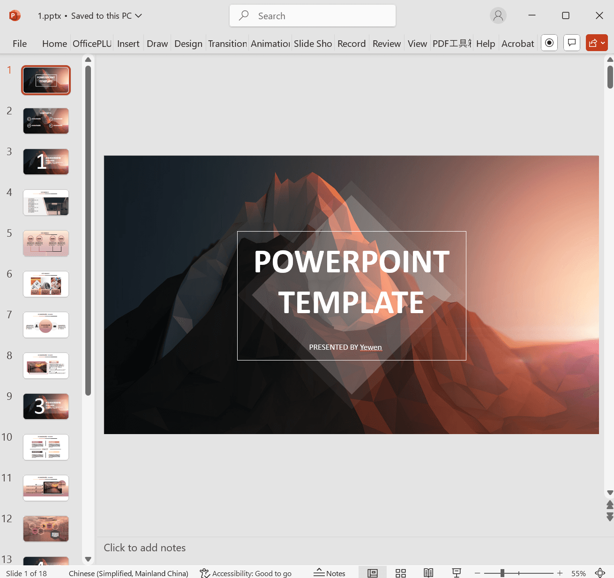614x578 pixels.
Task: Select slide 11 thumbnail
Action: pyautogui.click(x=46, y=488)
